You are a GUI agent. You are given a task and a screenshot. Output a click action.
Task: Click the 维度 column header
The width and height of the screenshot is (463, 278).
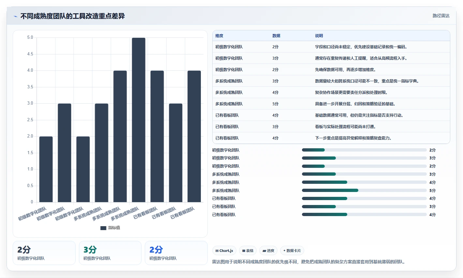point(219,36)
